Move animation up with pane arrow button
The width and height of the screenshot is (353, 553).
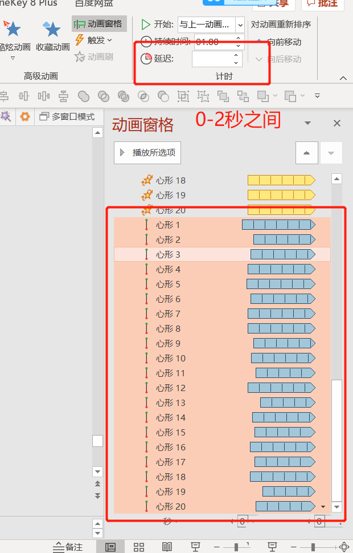(306, 153)
